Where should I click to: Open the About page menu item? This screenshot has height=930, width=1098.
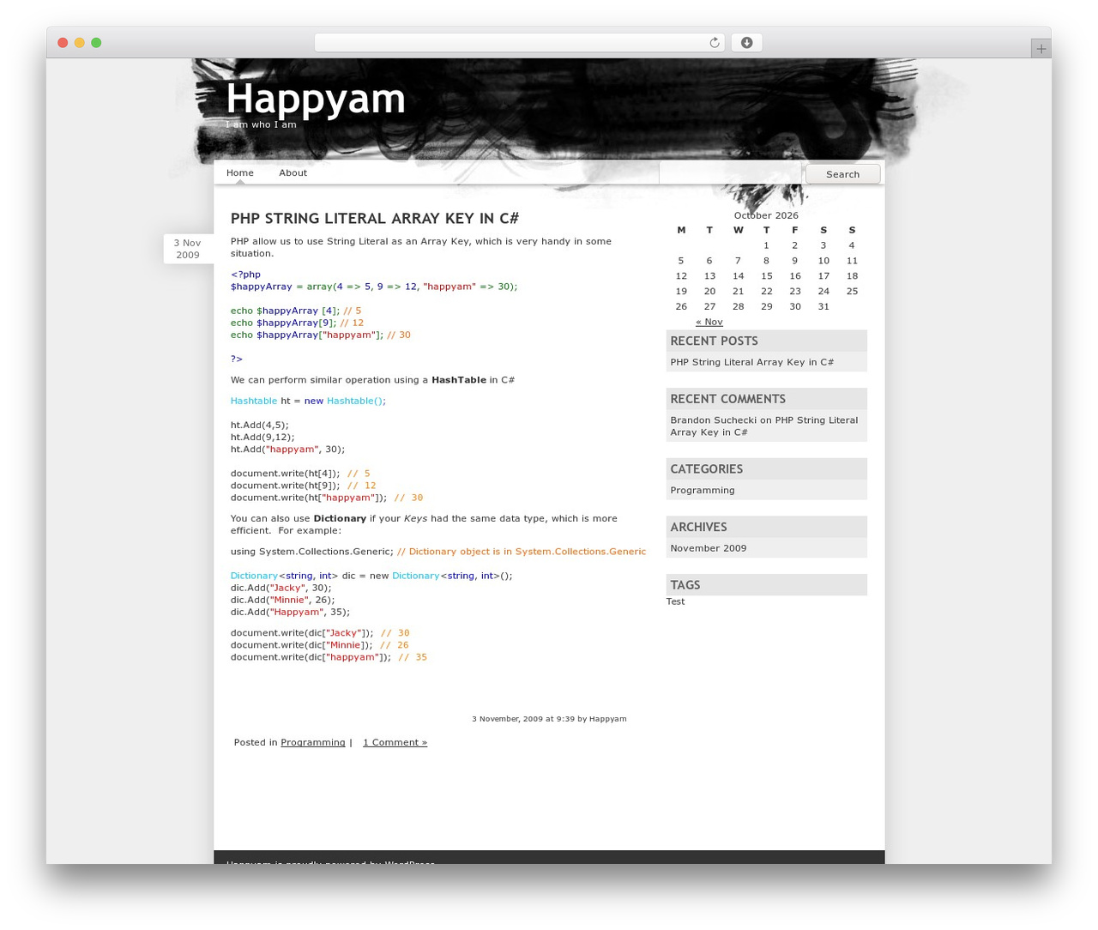point(293,172)
